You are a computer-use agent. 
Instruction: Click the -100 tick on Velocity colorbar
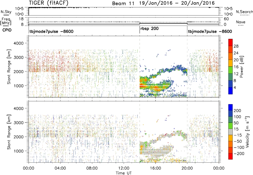[x=239, y=148]
